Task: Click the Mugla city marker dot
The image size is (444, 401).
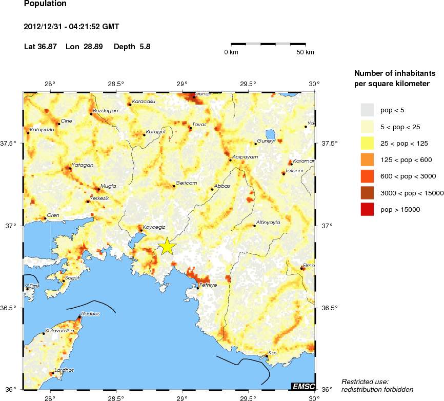Action: coord(98,189)
